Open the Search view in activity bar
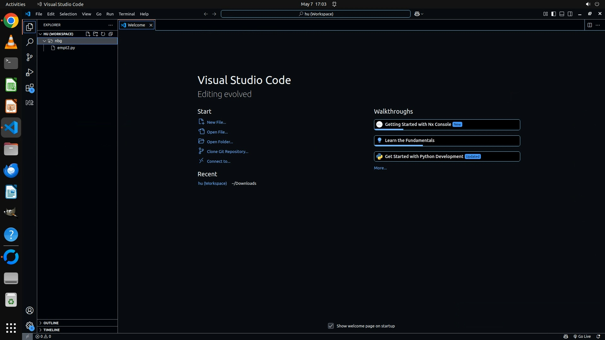Image resolution: width=605 pixels, height=340 pixels. coord(29,42)
